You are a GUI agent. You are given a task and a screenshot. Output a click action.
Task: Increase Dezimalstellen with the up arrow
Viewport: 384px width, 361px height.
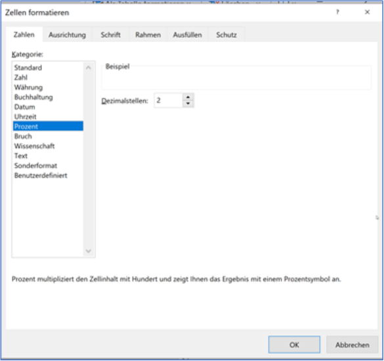click(188, 97)
